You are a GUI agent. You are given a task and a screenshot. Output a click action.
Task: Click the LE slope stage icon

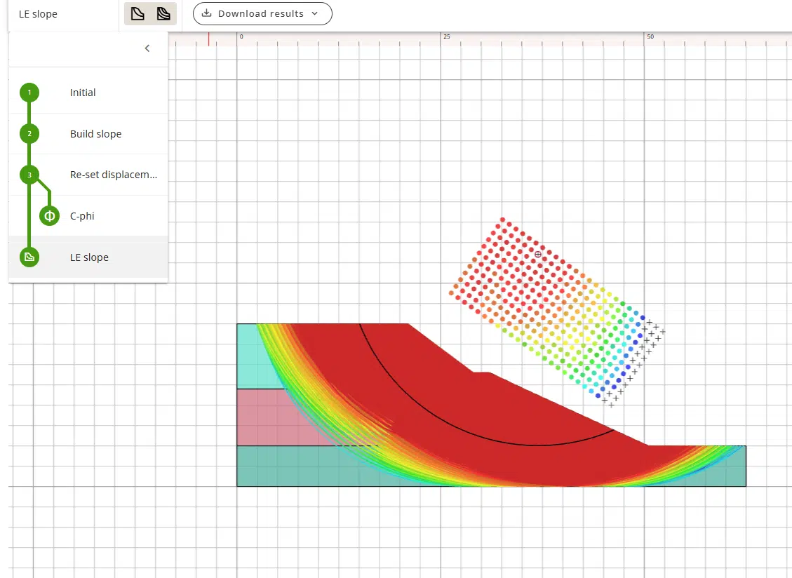(x=29, y=257)
